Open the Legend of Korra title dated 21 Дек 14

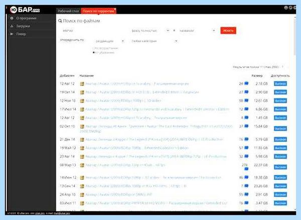[154, 140]
